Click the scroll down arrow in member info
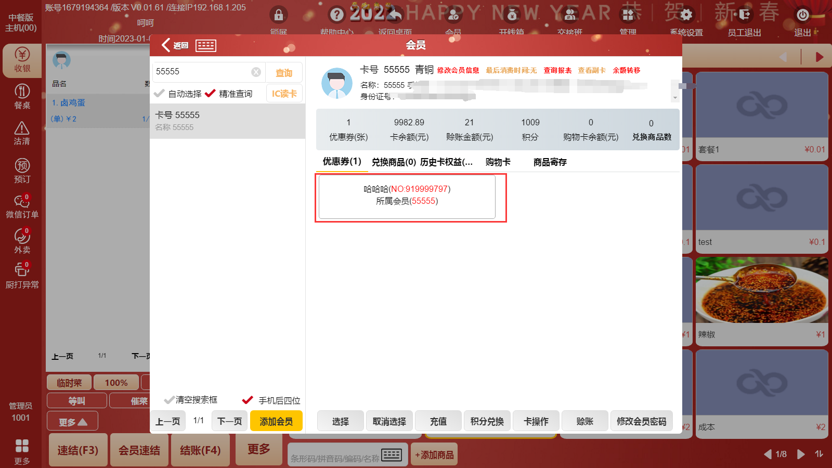The image size is (832, 468). click(675, 98)
